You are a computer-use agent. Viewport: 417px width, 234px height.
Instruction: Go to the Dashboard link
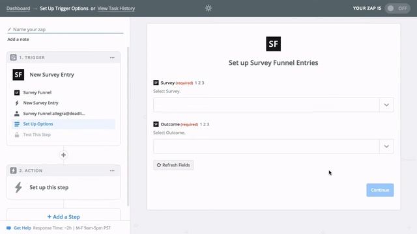click(18, 8)
